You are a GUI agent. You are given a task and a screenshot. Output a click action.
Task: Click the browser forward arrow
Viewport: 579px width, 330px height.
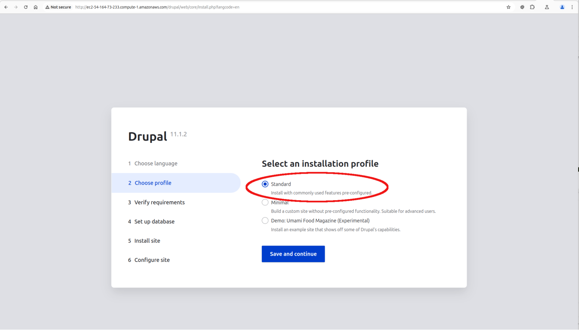(16, 7)
